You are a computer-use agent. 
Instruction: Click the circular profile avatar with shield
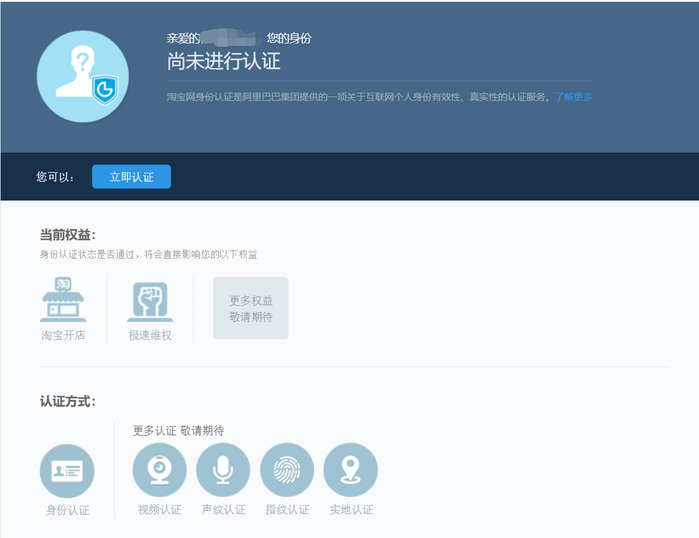click(x=83, y=76)
